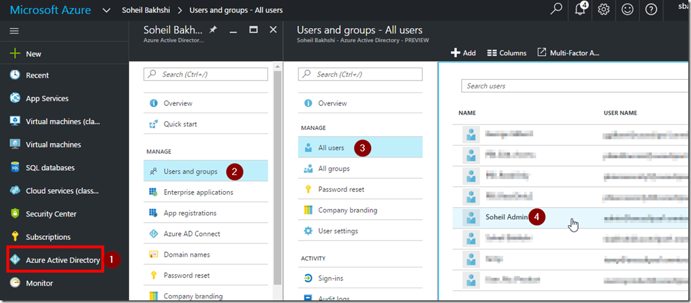691x303 pixels.
Task: Open Audit logs under Activity
Action: pyautogui.click(x=360, y=296)
